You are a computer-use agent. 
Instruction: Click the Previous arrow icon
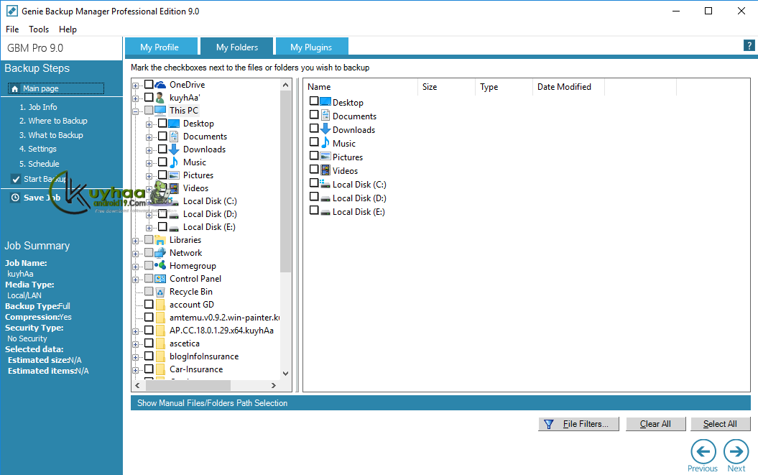[703, 451]
